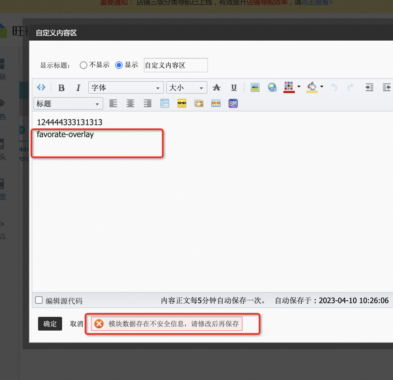Click the 确定 confirm button
Screen dimensions: 393x380
point(50,324)
